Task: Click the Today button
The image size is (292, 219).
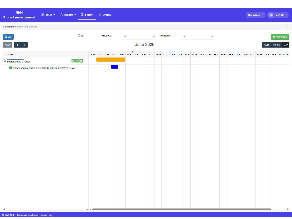Action: click(8, 45)
